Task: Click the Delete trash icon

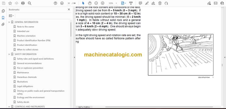Action: click(x=160, y=3)
